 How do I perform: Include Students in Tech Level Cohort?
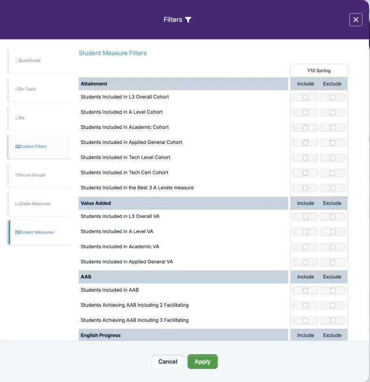pyautogui.click(x=305, y=158)
